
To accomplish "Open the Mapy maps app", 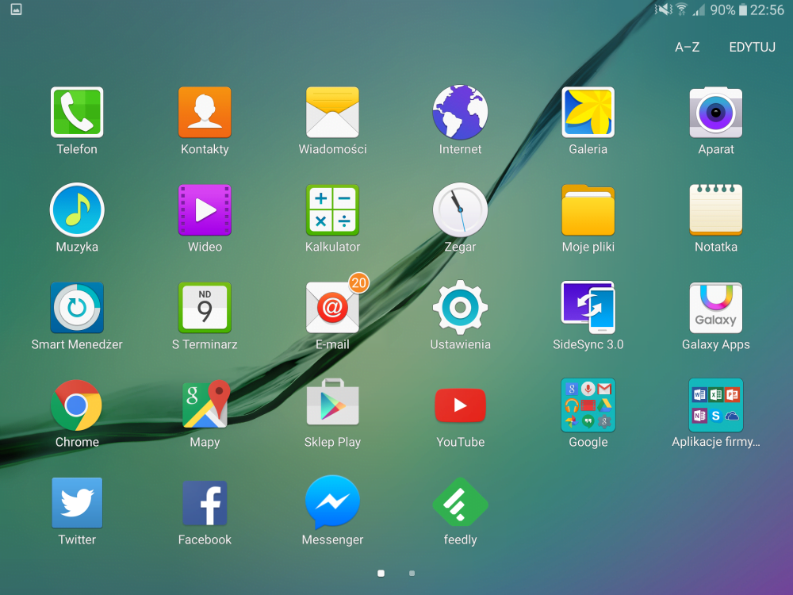I will [x=205, y=405].
